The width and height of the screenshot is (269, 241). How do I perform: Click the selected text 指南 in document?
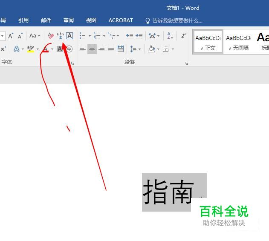[168, 192]
